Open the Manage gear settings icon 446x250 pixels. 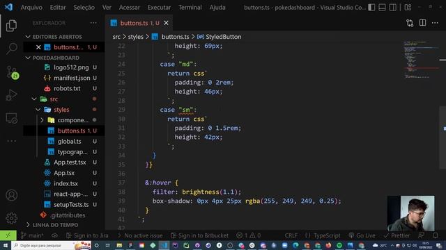[x=11, y=218]
